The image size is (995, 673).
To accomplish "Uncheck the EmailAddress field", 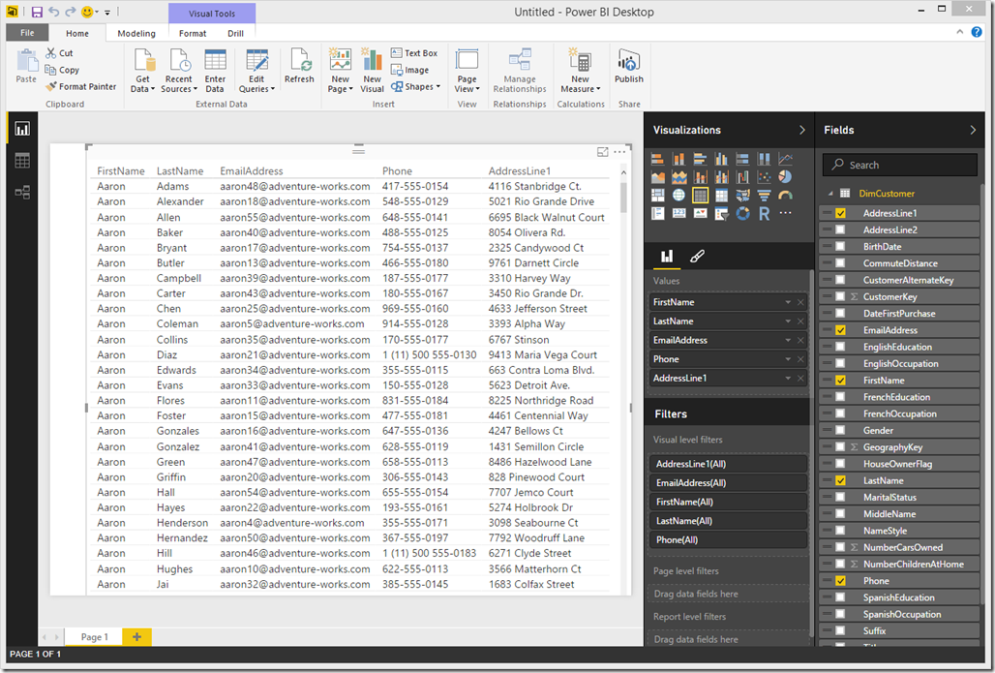I will 840,330.
